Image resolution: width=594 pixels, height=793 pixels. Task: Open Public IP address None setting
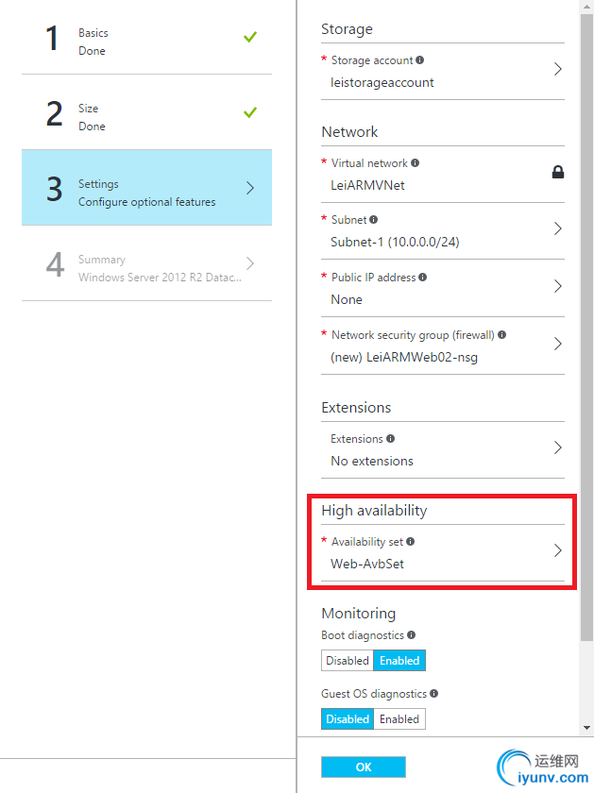point(443,288)
